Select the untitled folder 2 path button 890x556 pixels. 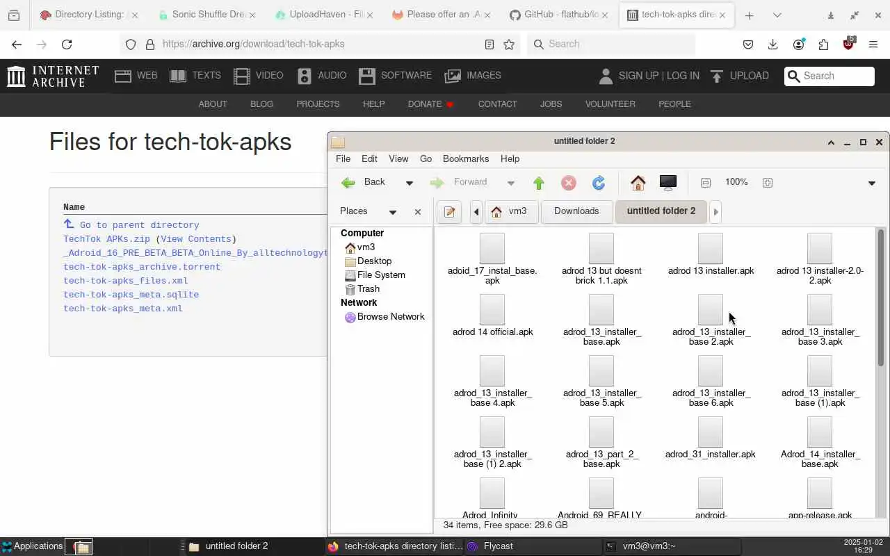coord(661,212)
